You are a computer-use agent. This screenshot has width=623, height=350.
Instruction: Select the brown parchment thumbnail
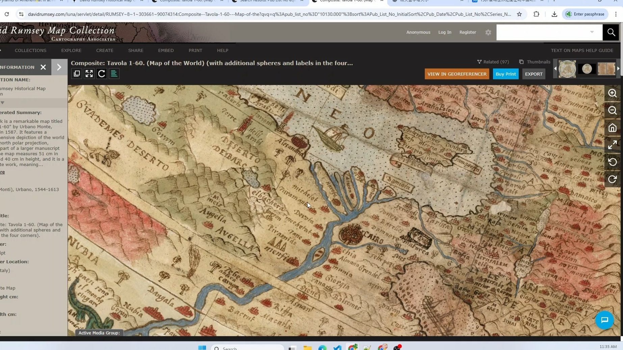(x=606, y=69)
